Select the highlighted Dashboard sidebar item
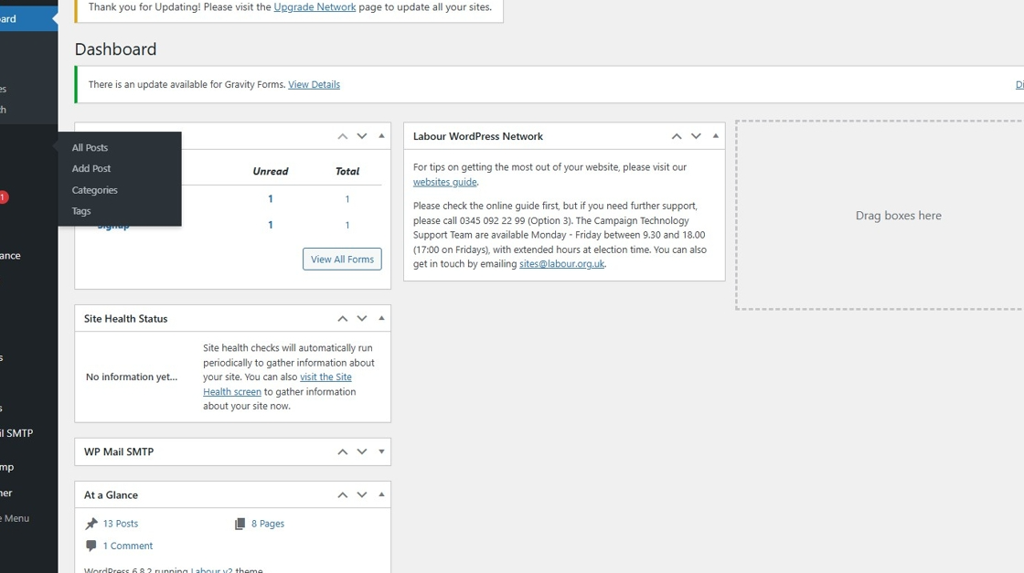1024x573 pixels. coord(28,19)
